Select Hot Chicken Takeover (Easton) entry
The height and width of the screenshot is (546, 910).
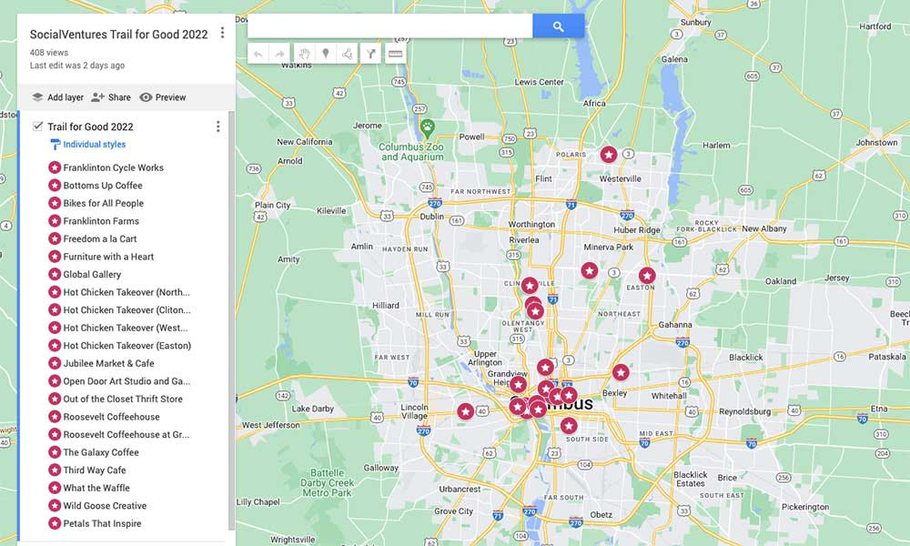click(x=127, y=346)
